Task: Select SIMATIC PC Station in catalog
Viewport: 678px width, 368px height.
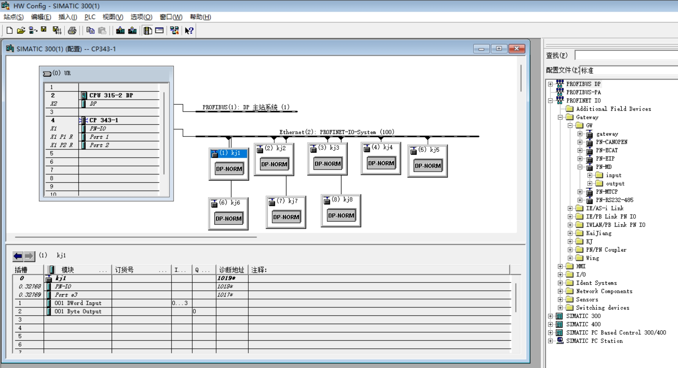Action: click(594, 341)
